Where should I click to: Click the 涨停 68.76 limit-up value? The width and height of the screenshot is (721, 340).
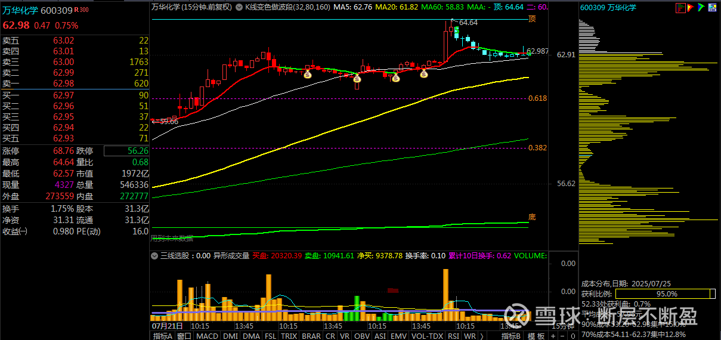point(64,151)
